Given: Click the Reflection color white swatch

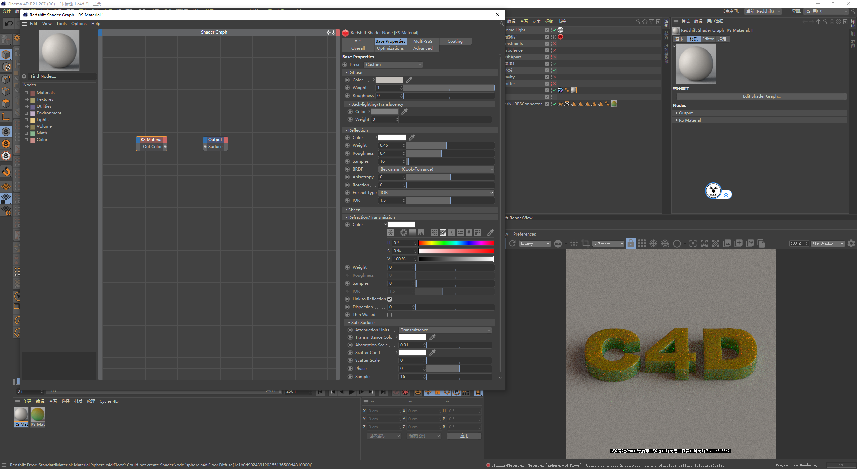Looking at the screenshot, I should click(392, 138).
